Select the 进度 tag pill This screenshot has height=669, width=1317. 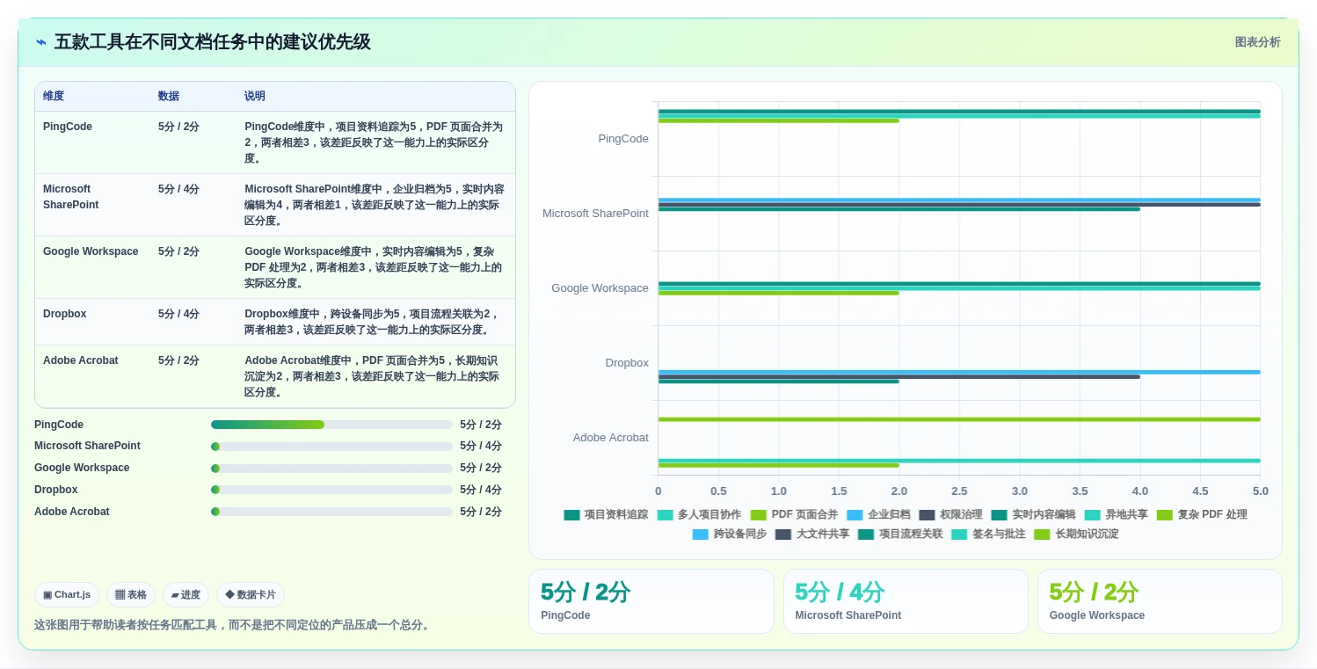pos(186,595)
